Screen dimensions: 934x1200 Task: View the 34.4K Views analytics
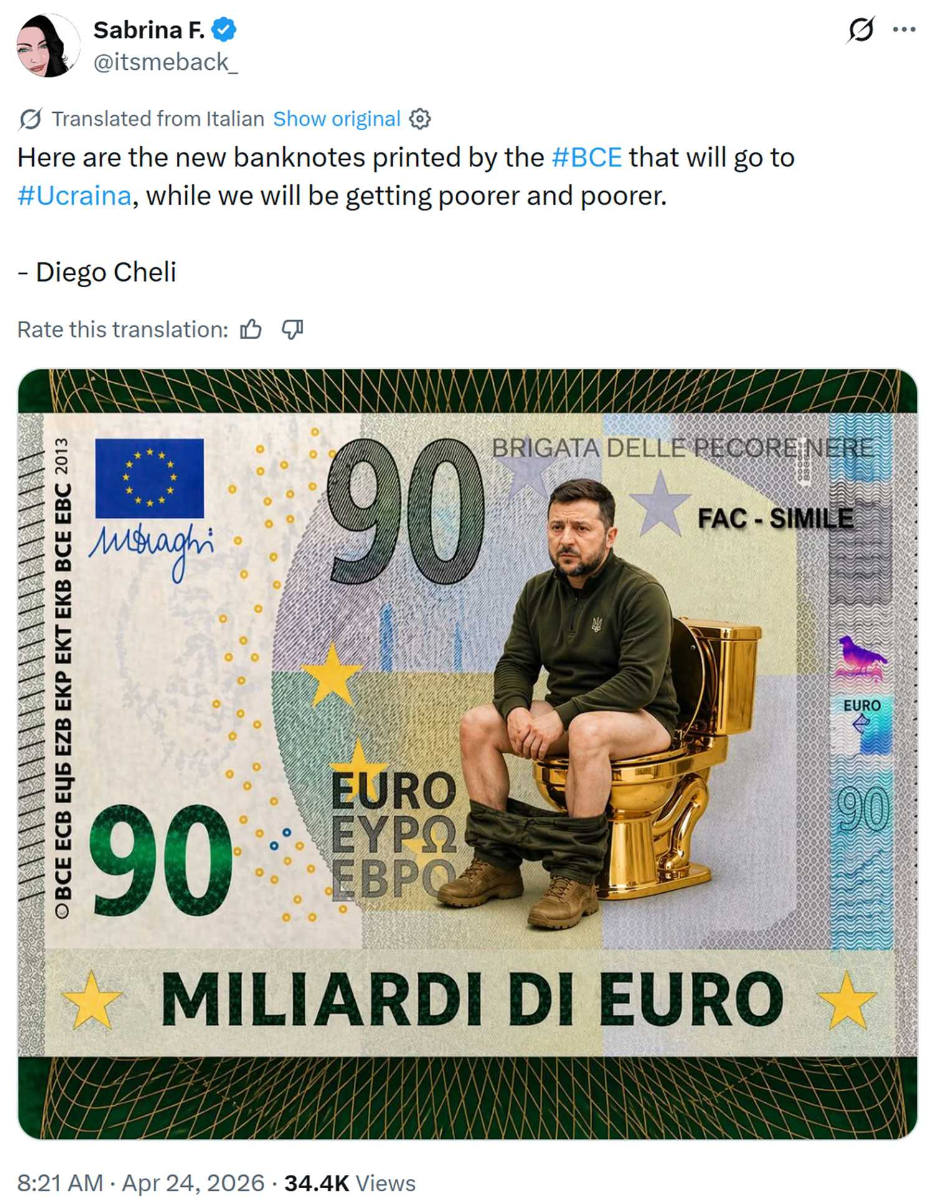pyautogui.click(x=350, y=1182)
